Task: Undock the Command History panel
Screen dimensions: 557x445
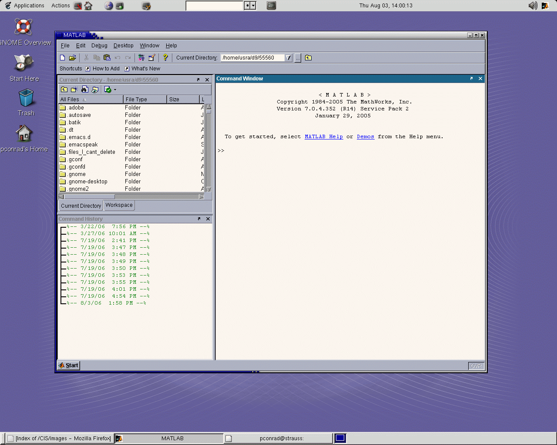Action: pyautogui.click(x=199, y=219)
